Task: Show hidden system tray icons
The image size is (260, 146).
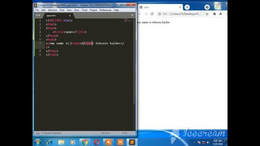Action: pyautogui.click(x=194, y=142)
